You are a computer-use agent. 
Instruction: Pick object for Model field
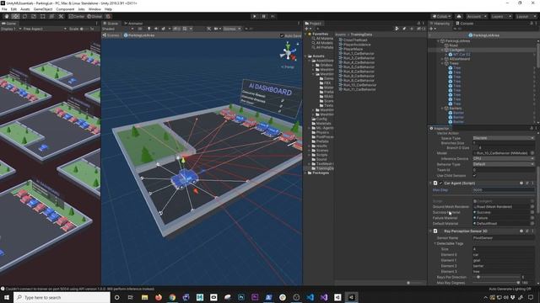[x=532, y=153]
